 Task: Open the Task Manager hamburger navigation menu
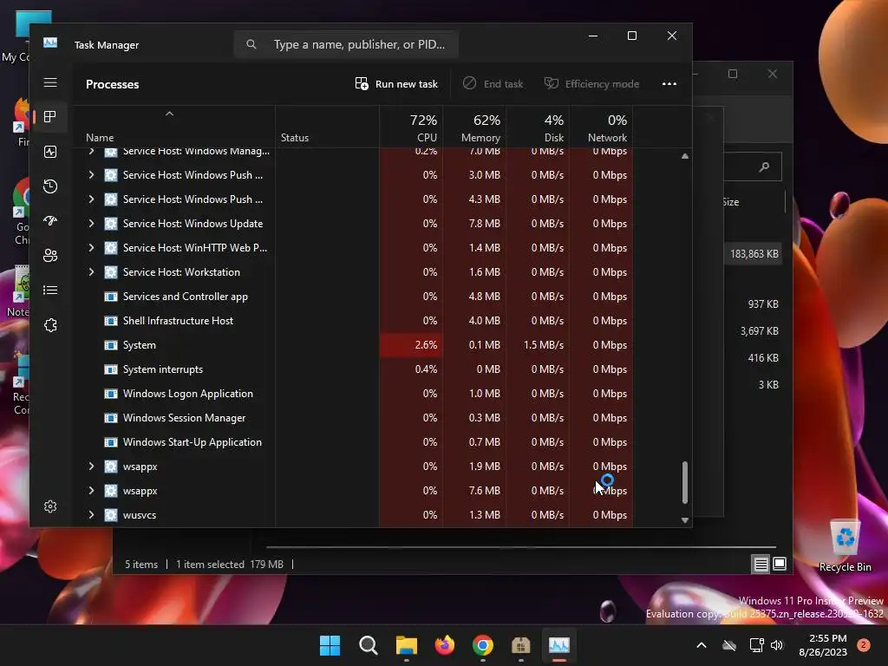click(x=50, y=82)
